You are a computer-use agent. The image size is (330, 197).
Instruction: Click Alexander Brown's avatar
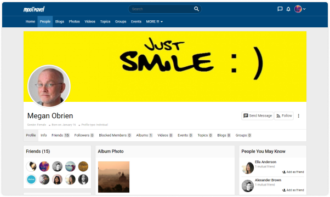point(248,186)
